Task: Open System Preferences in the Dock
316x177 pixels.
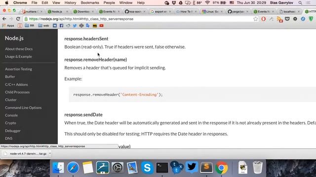Action: [118, 168]
